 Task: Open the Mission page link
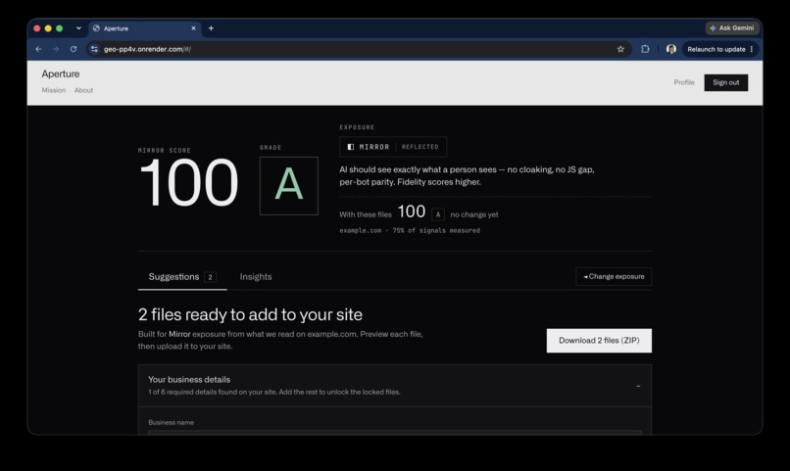pos(53,90)
